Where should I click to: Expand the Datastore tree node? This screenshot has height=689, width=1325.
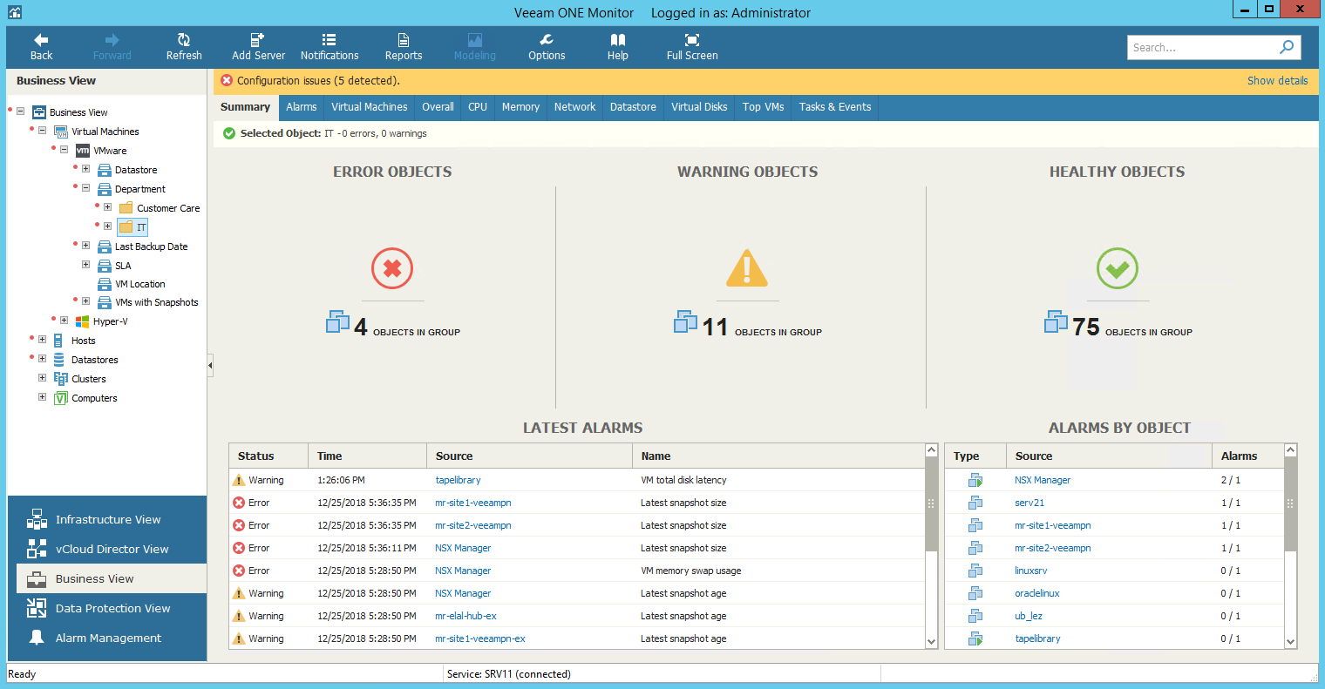pyautogui.click(x=86, y=169)
